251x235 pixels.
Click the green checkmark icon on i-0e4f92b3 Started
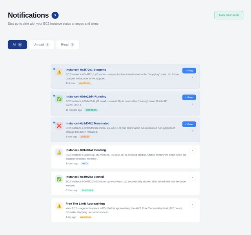click(59, 179)
